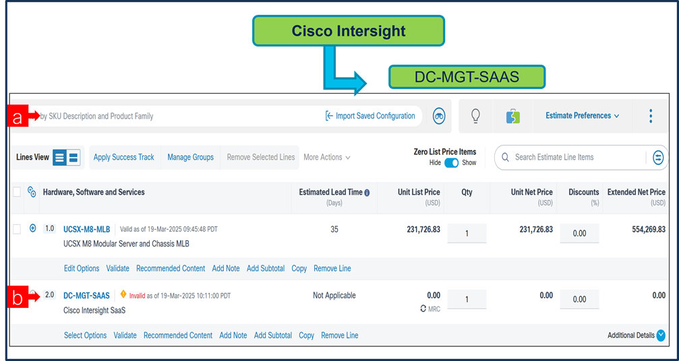Toggle Zero List Price Items switch
The image size is (679, 361).
coord(452,163)
